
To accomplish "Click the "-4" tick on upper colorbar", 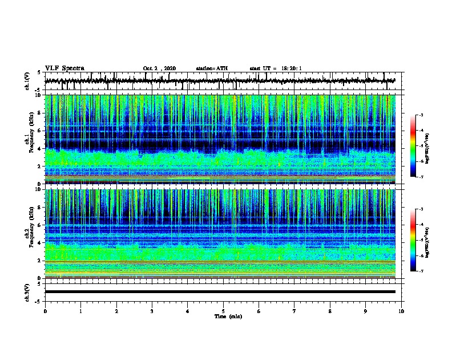I will click(421, 131).
